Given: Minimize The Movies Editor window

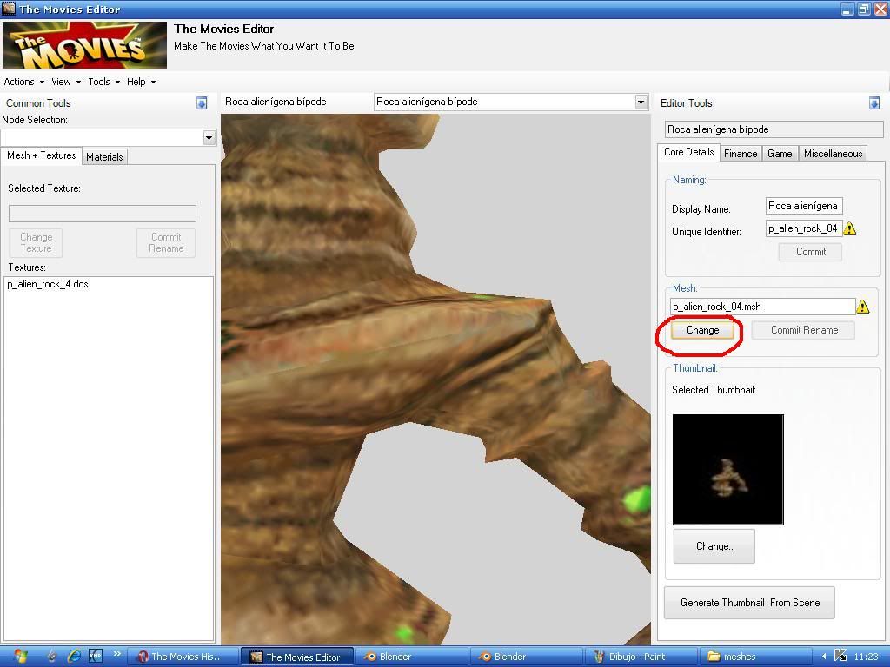Looking at the screenshot, I should 847,9.
